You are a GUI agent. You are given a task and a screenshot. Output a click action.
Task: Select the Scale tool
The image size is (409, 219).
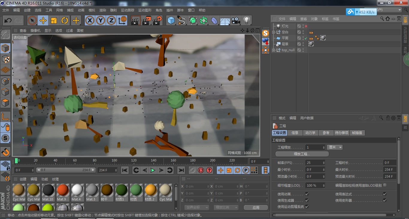(54, 20)
